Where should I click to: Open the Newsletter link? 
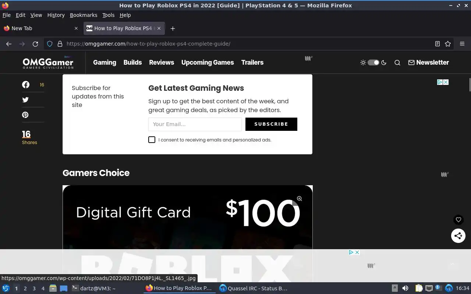(428, 62)
